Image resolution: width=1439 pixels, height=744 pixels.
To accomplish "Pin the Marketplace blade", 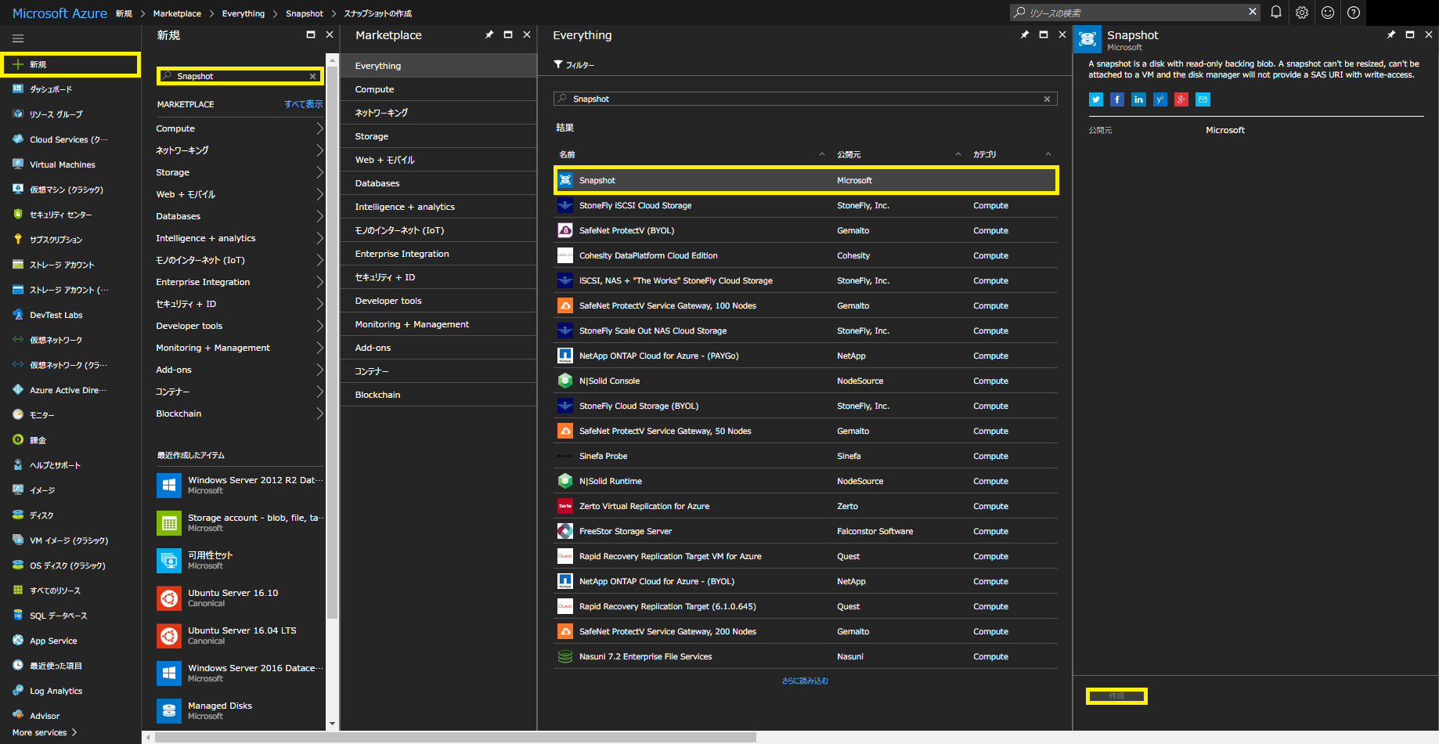I will [489, 34].
